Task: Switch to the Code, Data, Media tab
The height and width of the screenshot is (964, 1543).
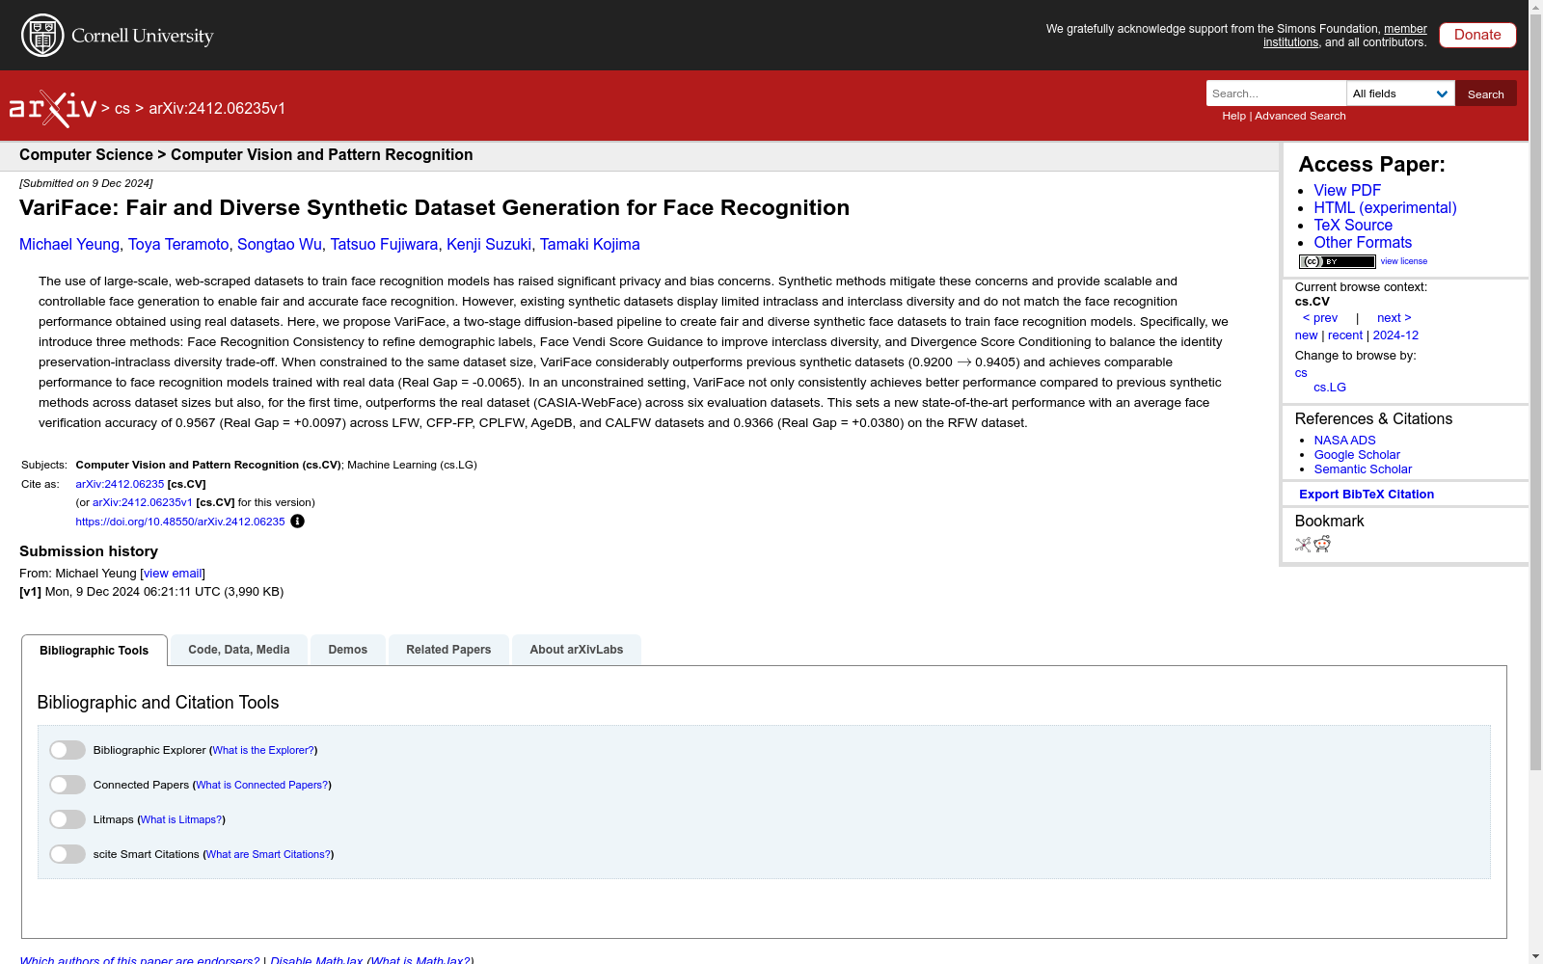Action: click(239, 650)
